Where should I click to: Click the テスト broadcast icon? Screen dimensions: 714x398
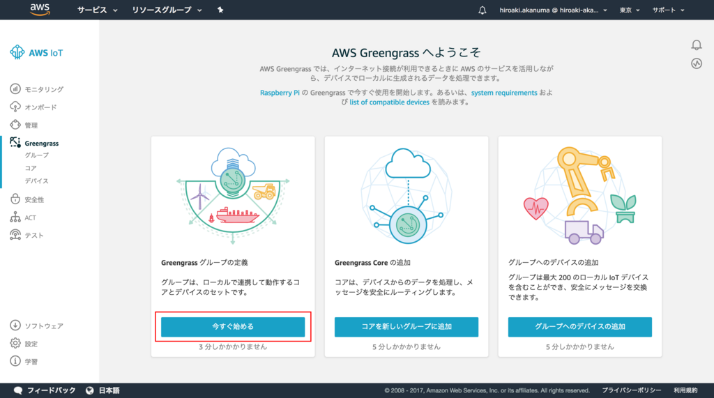click(x=15, y=234)
